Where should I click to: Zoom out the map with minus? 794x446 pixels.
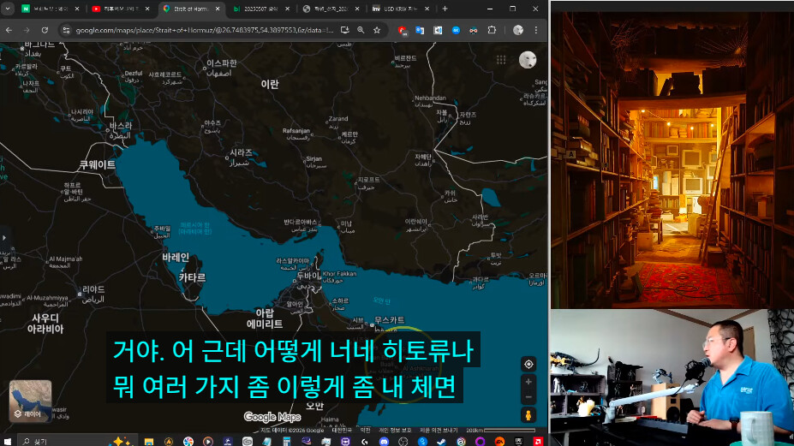[x=528, y=397]
